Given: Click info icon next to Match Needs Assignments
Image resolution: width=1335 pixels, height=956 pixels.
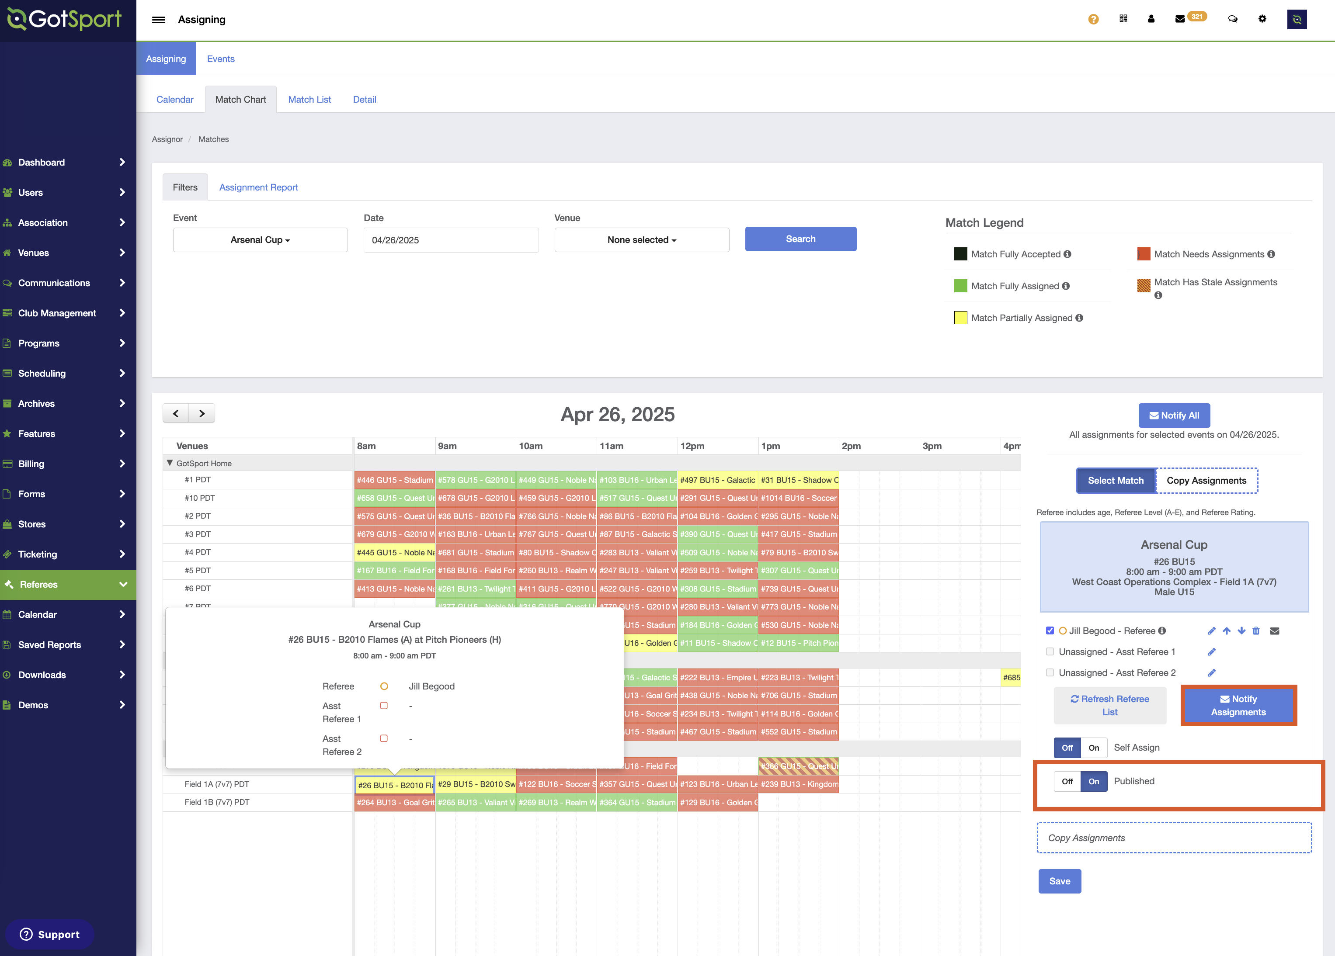Looking at the screenshot, I should (1271, 254).
